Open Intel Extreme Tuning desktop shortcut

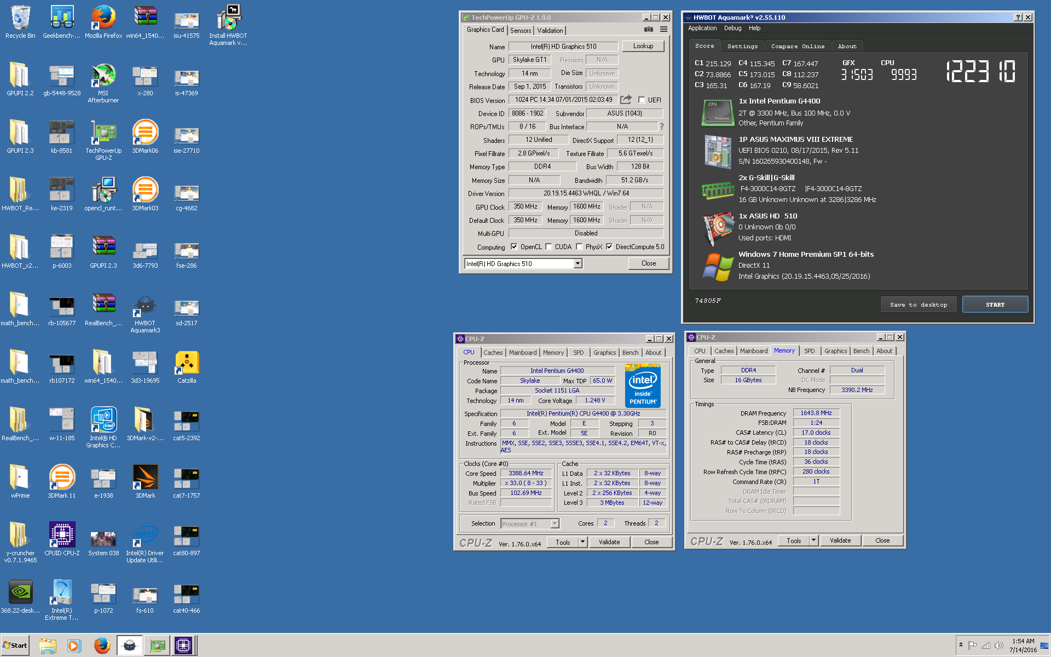[62, 601]
